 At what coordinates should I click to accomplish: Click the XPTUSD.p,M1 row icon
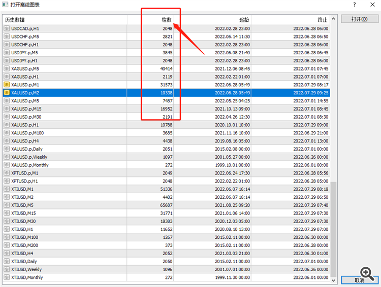click(x=7, y=173)
